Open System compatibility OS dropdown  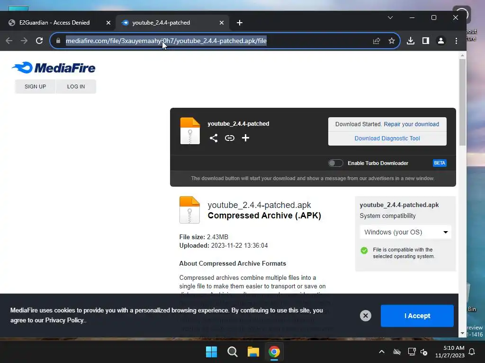(405, 232)
